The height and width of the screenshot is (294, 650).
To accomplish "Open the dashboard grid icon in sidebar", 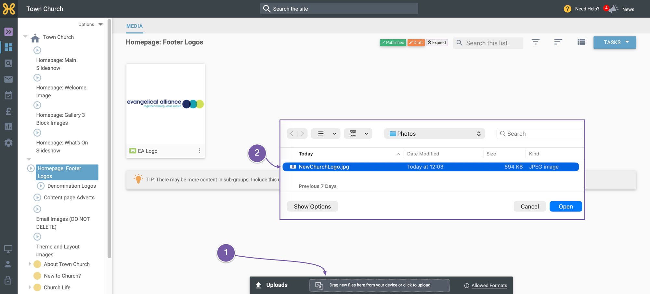I will point(8,47).
